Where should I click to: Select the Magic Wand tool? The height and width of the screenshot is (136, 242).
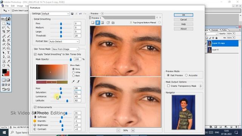pos(8,28)
